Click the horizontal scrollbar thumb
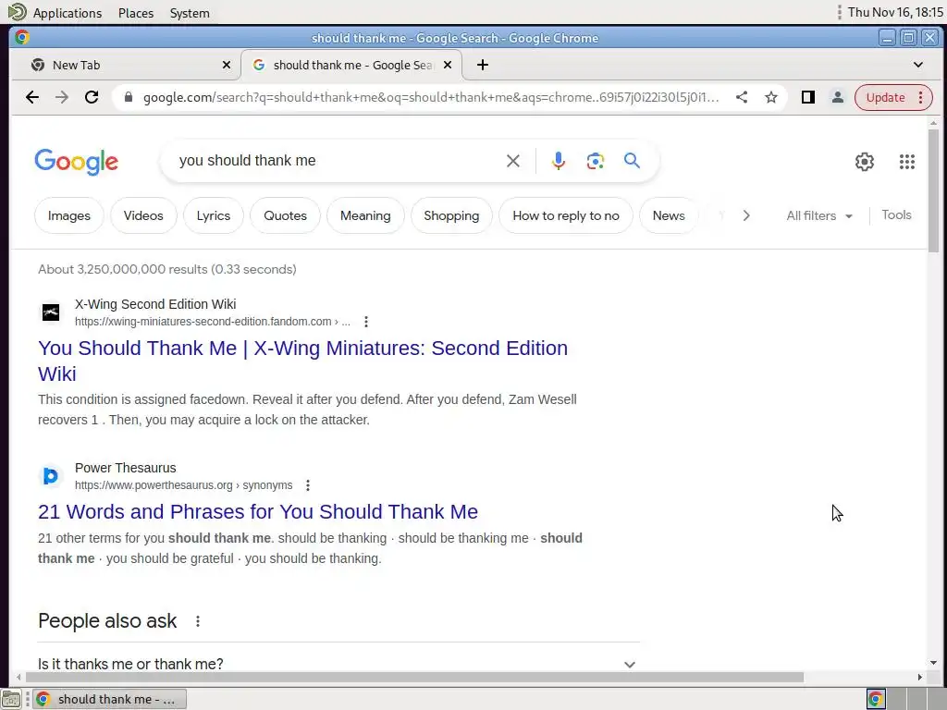The width and height of the screenshot is (947, 710). click(413, 678)
